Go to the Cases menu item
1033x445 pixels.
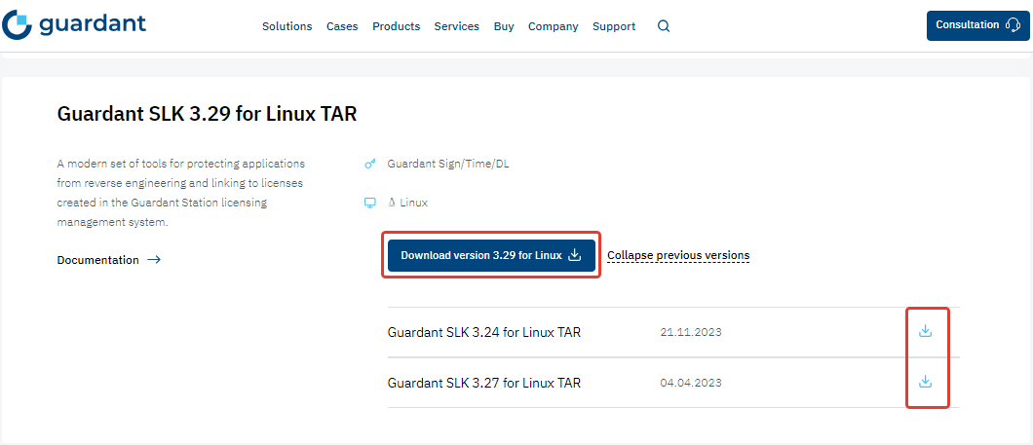coord(342,26)
